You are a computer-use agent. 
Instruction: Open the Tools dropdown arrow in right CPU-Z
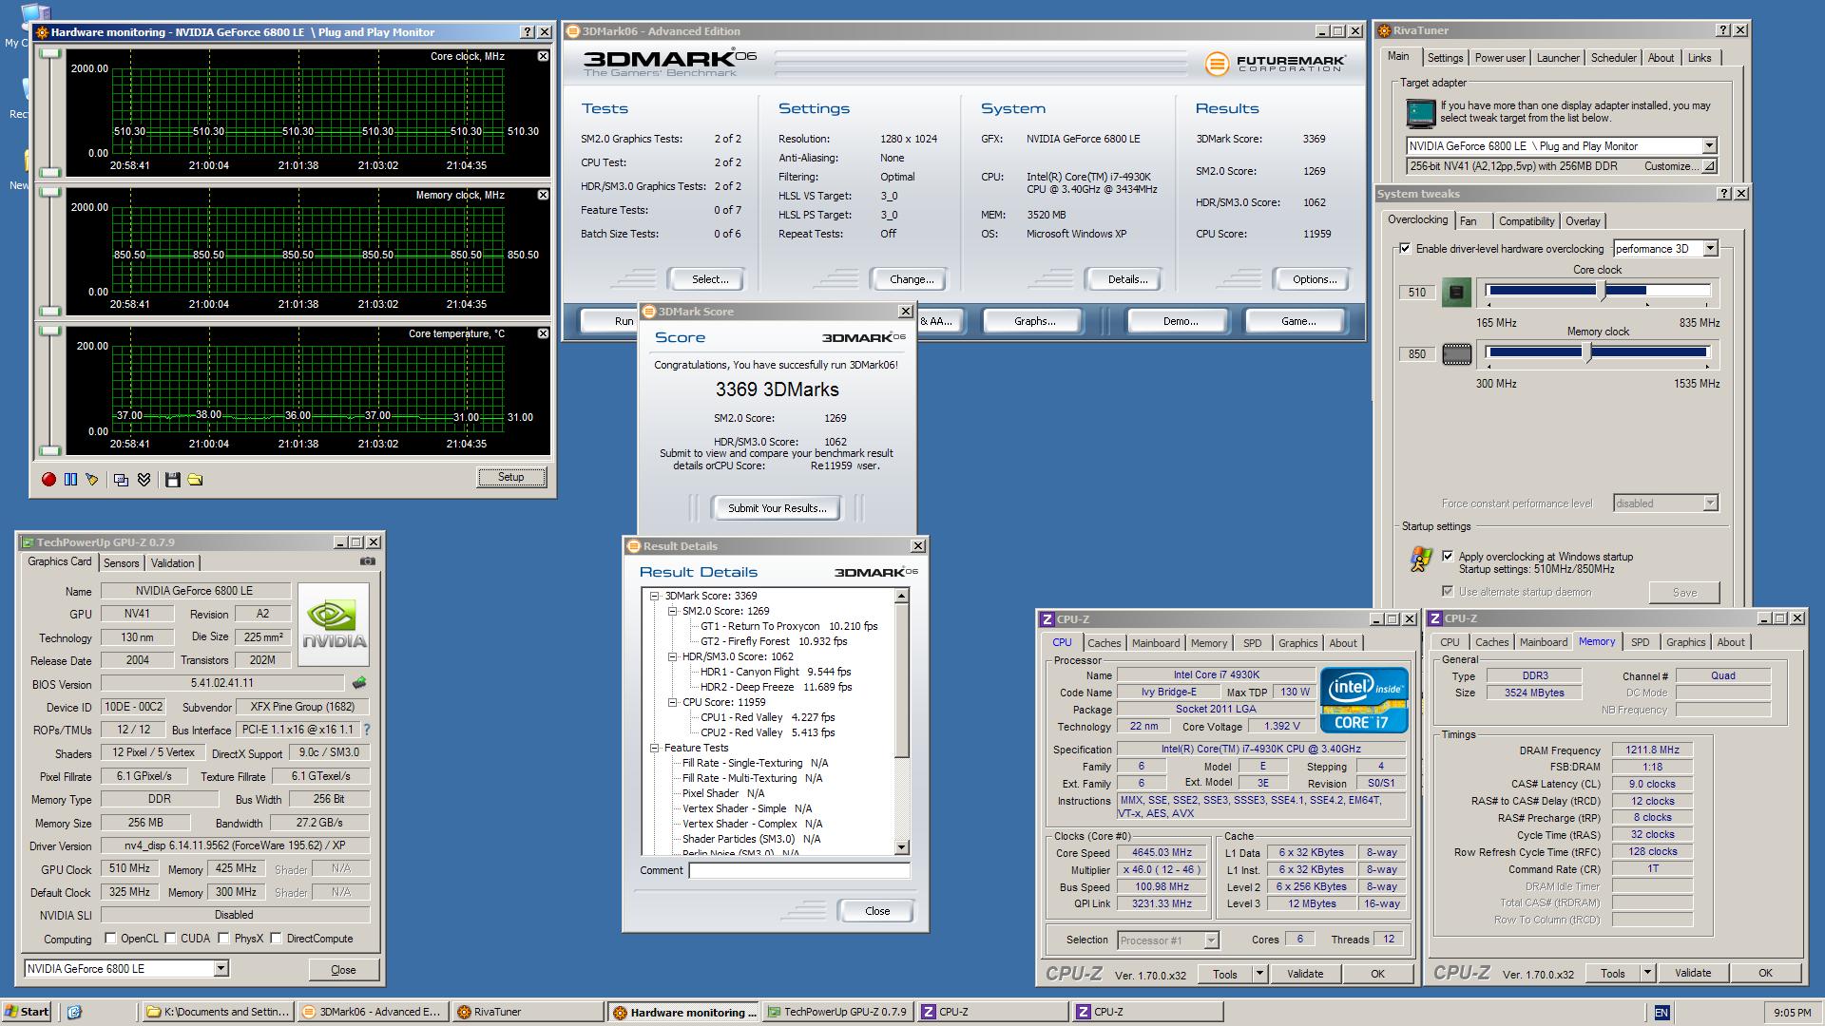click(x=1647, y=974)
